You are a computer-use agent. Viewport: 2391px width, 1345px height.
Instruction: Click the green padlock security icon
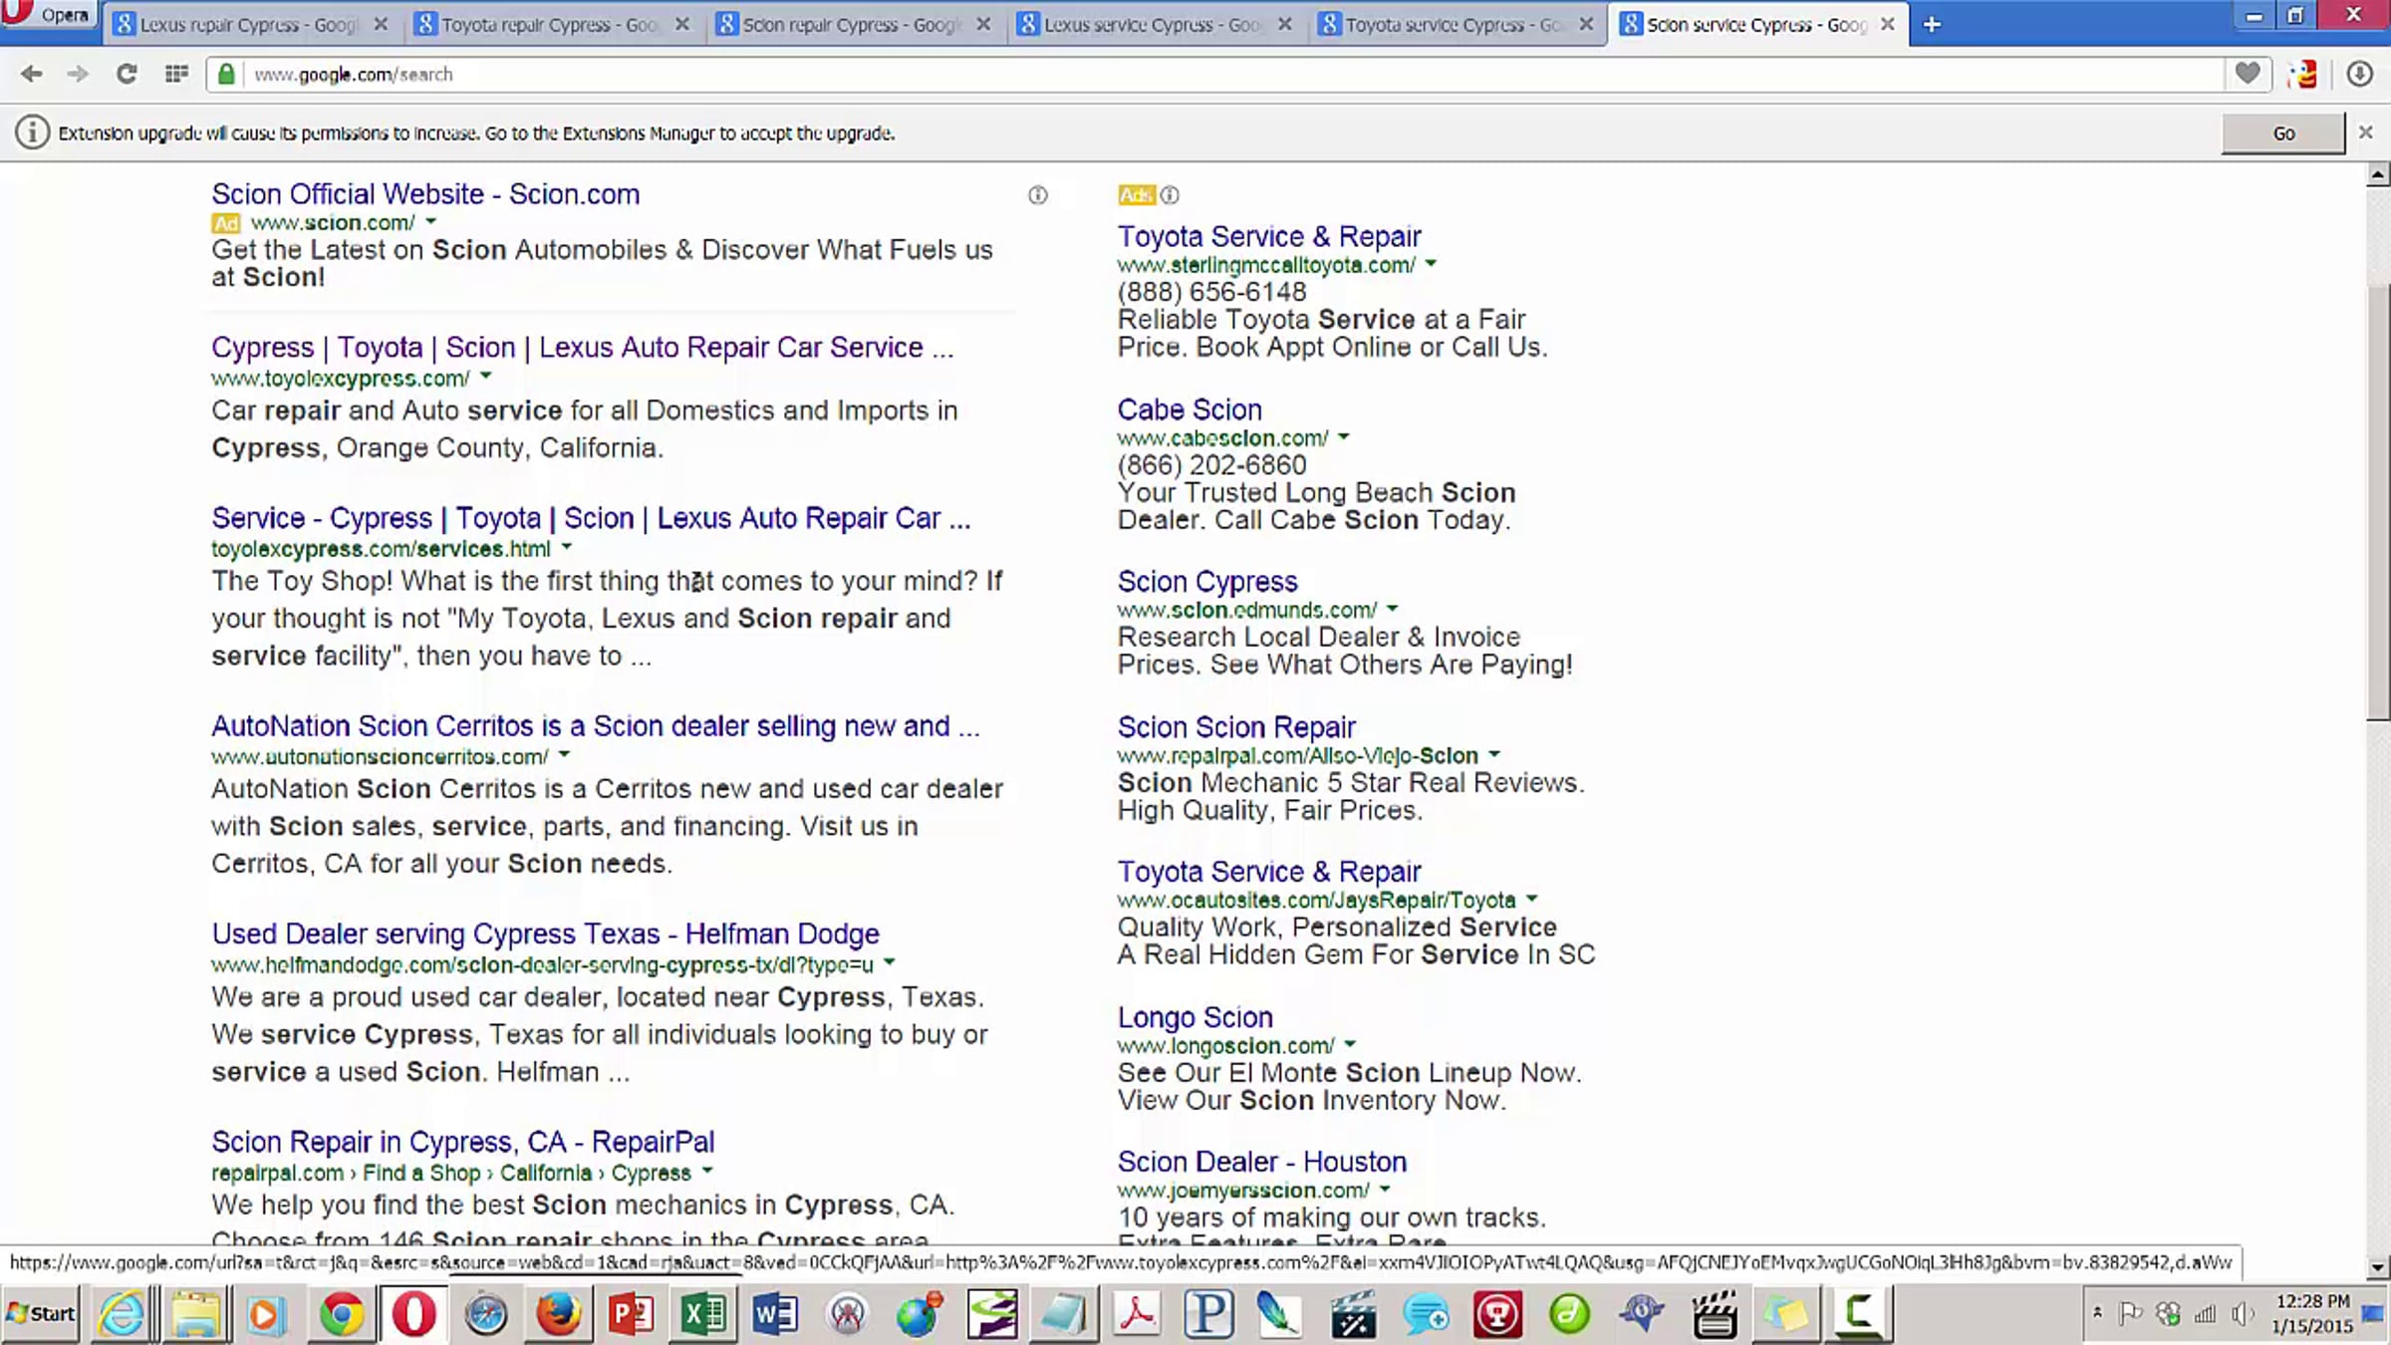tap(227, 74)
